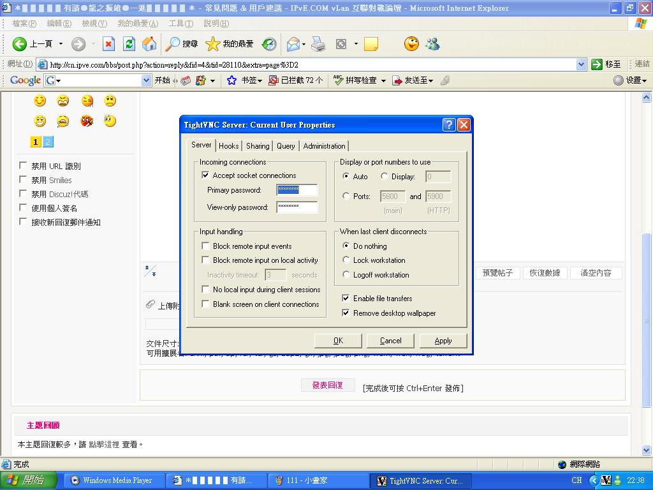Click the IE Forward arrow button
653x490 pixels.
click(x=78, y=44)
